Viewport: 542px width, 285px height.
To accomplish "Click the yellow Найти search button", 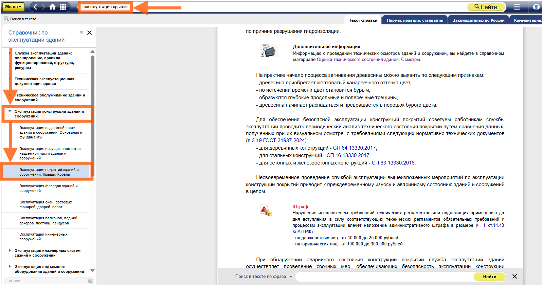I will point(486,7).
